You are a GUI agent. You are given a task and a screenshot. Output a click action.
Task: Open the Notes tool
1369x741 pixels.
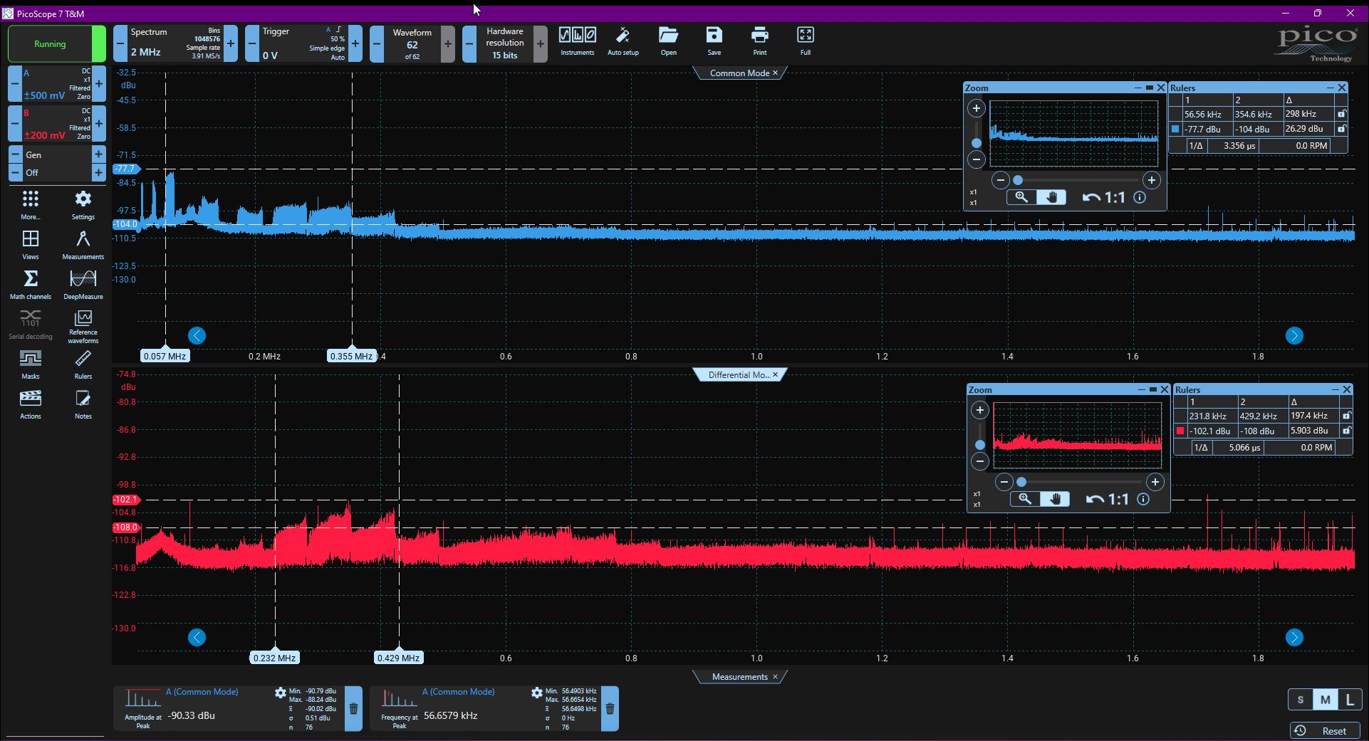83,404
